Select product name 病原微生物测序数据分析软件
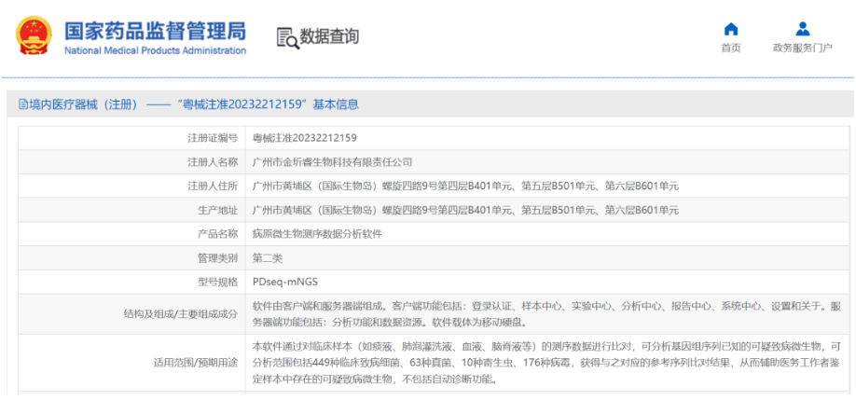 pos(317,234)
